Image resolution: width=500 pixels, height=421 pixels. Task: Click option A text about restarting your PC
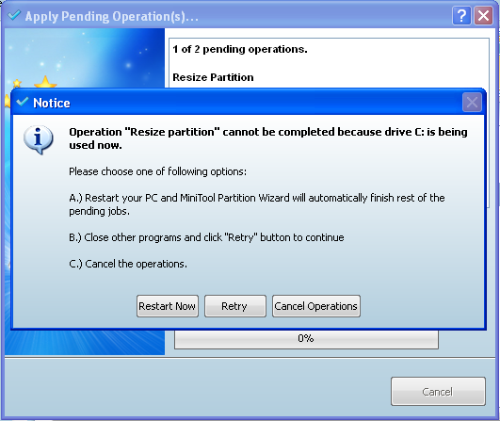[x=257, y=204]
